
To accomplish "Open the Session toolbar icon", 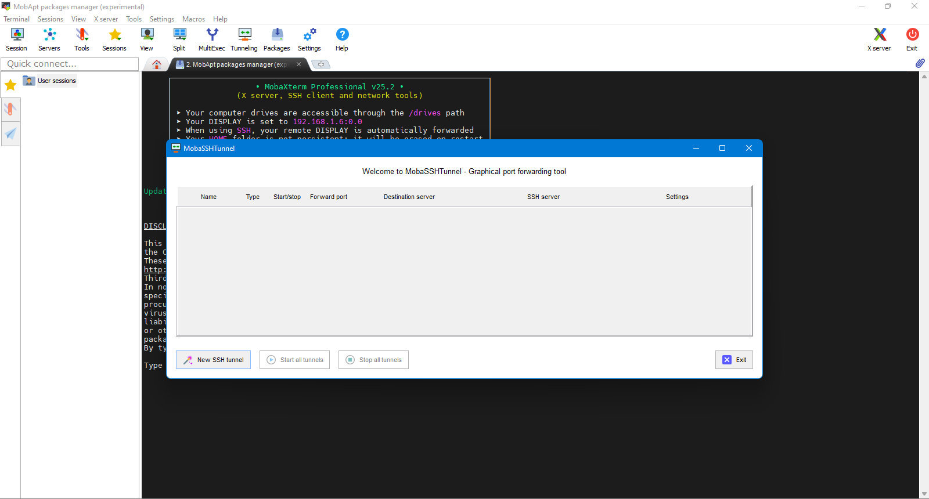I will 16,39.
